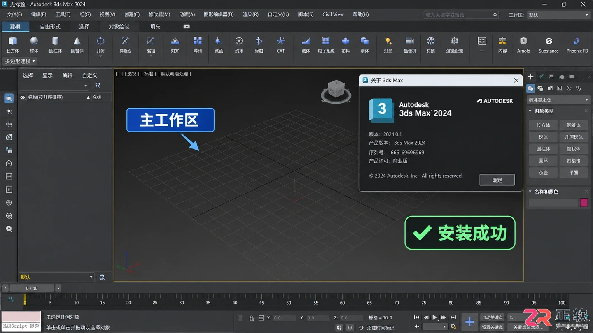Open the Arnold renderer icon

click(x=523, y=44)
